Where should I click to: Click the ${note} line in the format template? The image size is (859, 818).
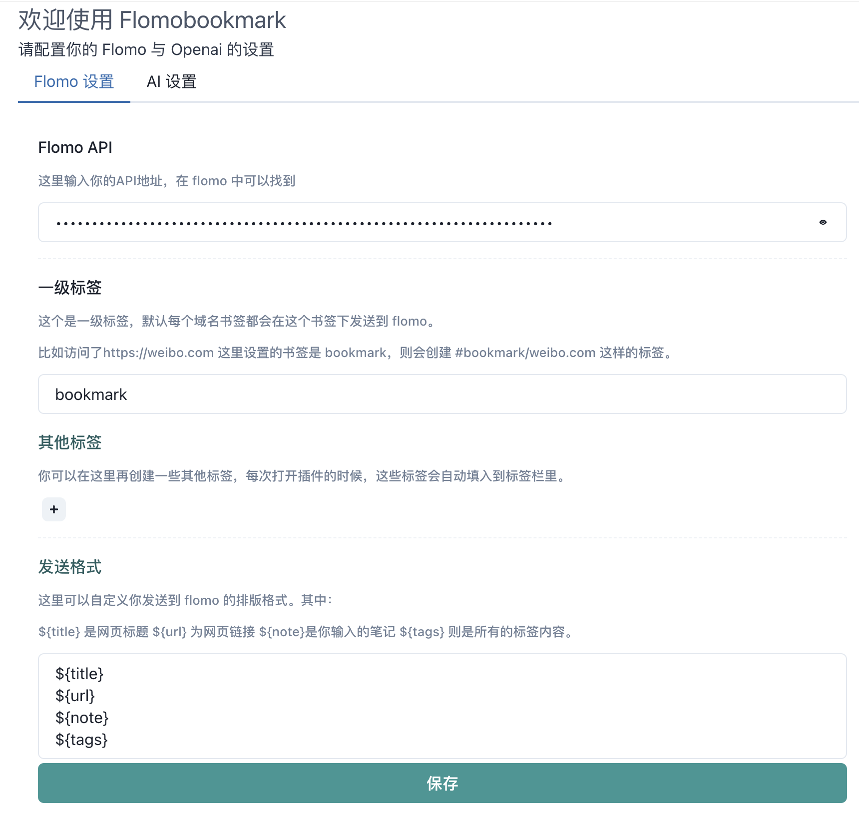point(82,718)
